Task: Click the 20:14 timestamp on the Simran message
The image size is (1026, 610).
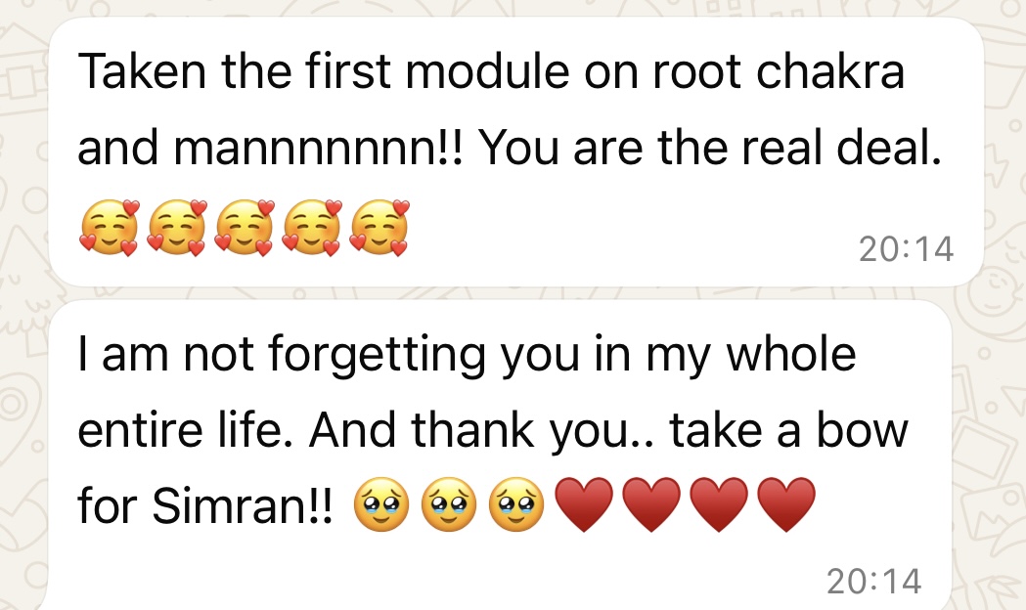Action: tap(874, 581)
